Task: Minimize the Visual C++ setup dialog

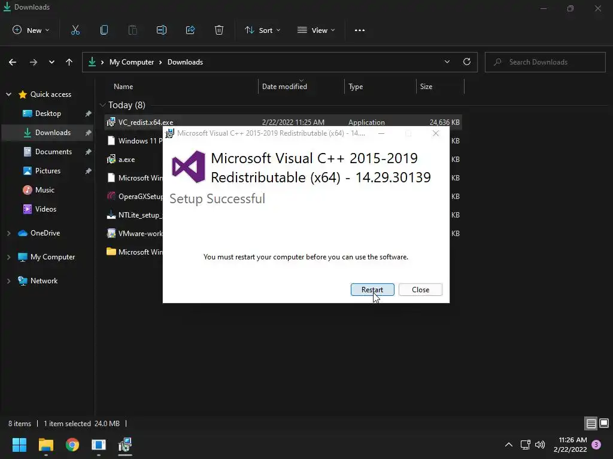Action: 381,133
